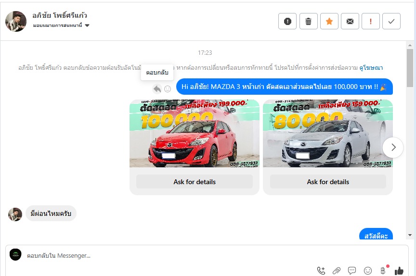Open Baht payment request icon
The height and width of the screenshot is (276, 416).
(383, 270)
